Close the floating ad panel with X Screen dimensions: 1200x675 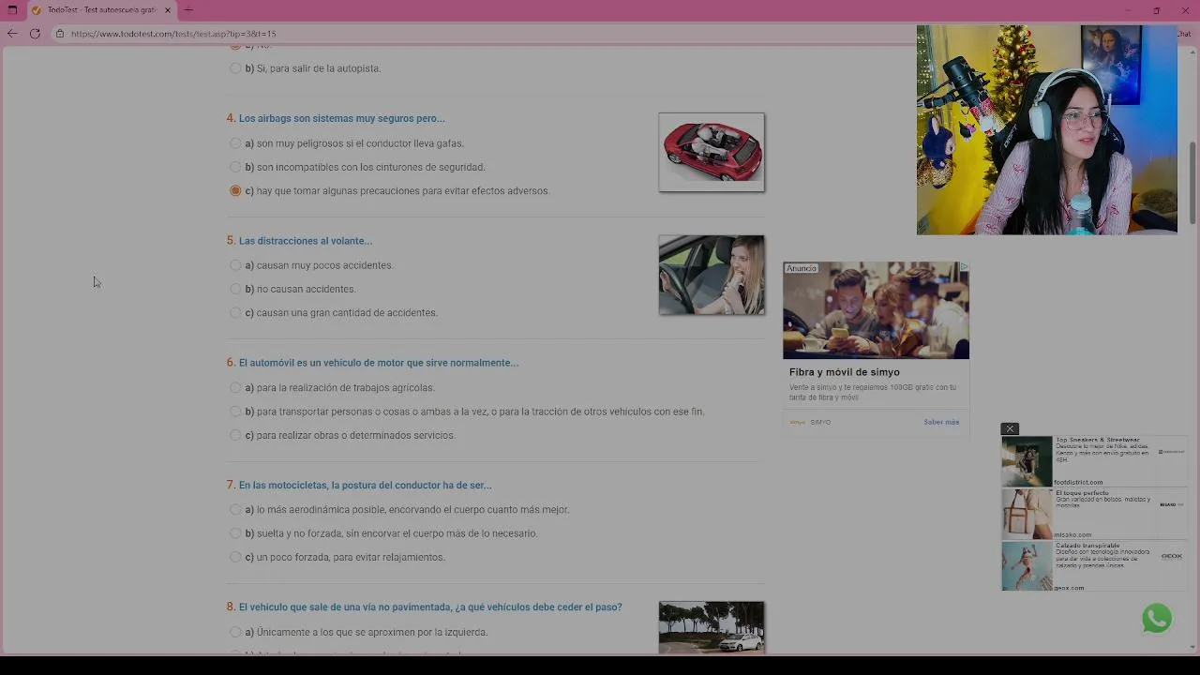(1010, 428)
